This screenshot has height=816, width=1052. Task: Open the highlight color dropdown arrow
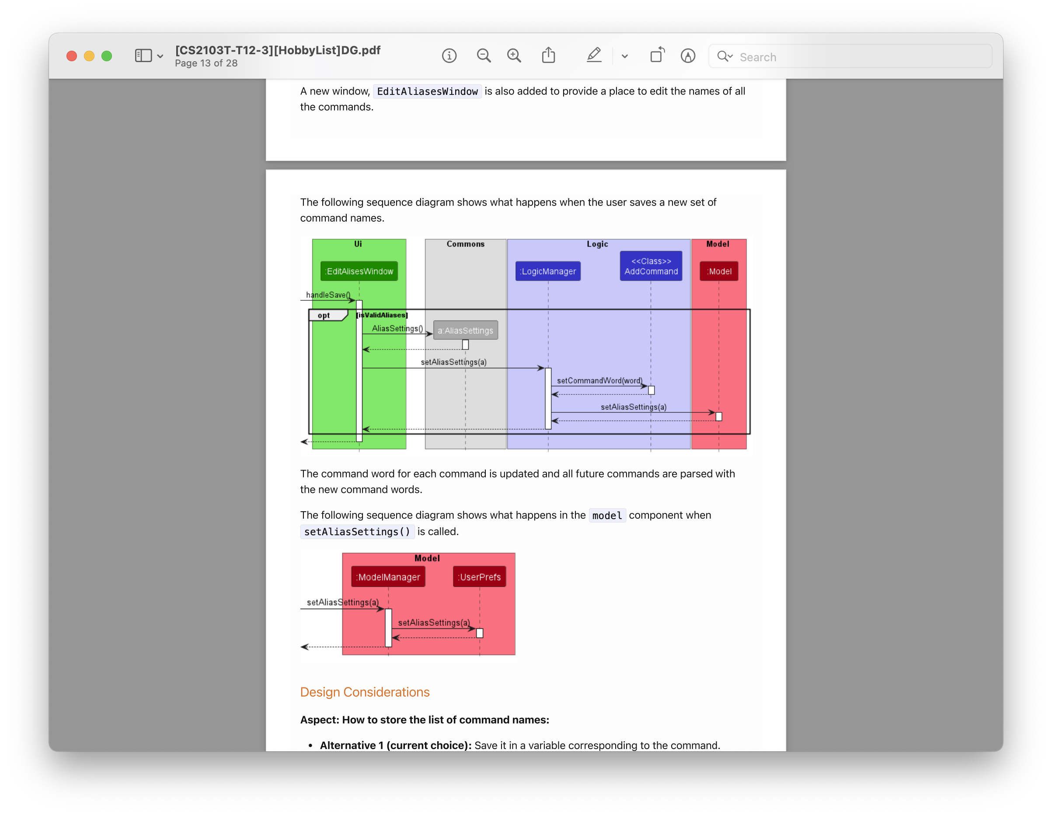pyautogui.click(x=625, y=56)
